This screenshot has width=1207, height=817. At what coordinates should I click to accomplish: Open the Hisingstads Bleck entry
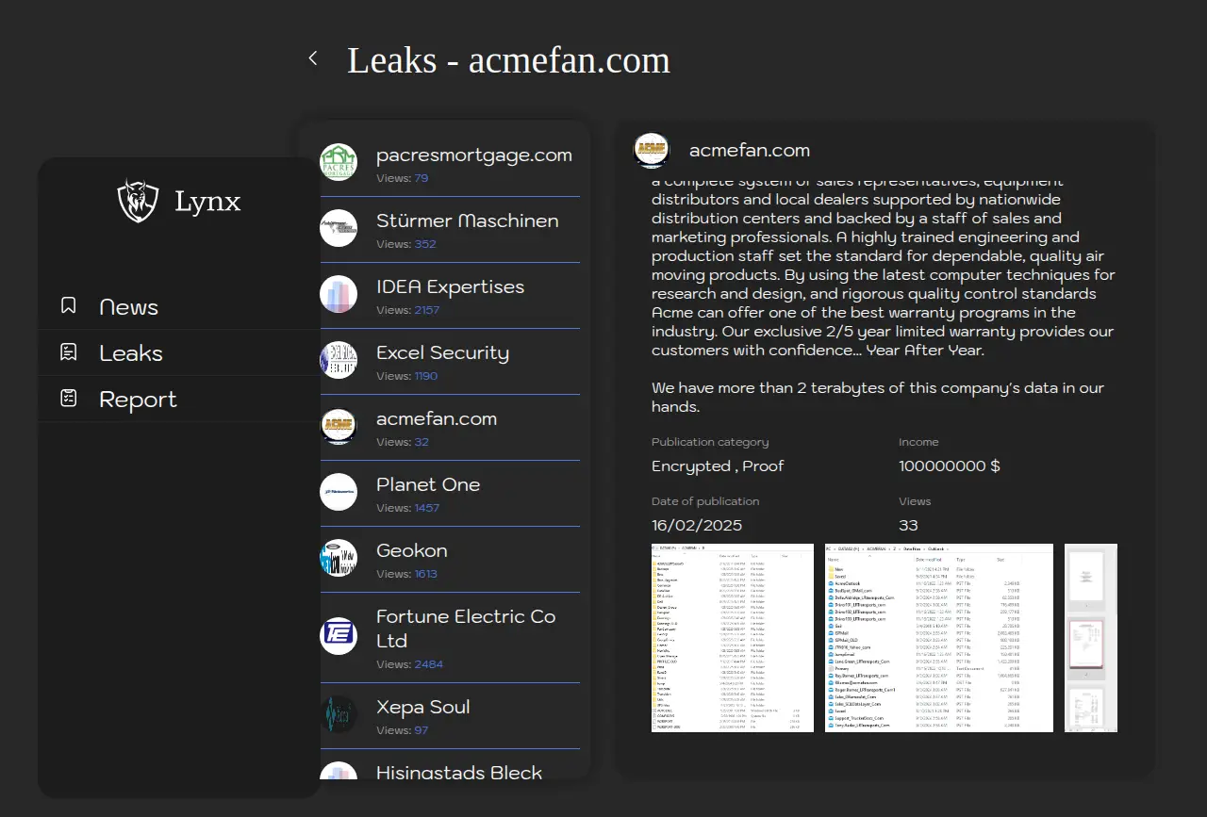coord(458,771)
